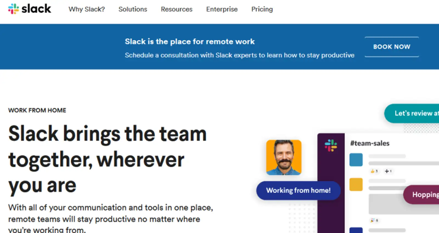Open the Why Slack? menu
The height and width of the screenshot is (233, 439).
(87, 9)
